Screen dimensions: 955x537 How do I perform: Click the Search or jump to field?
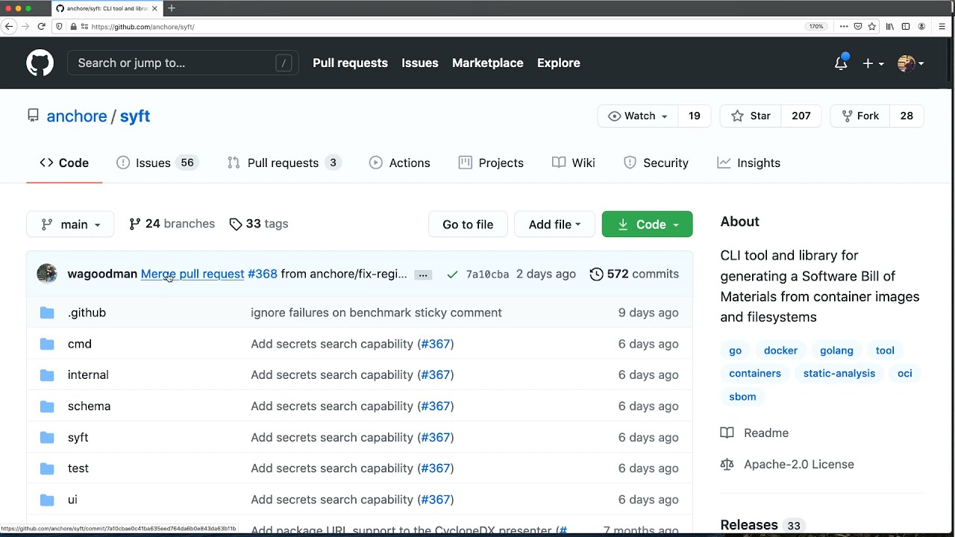click(x=183, y=63)
